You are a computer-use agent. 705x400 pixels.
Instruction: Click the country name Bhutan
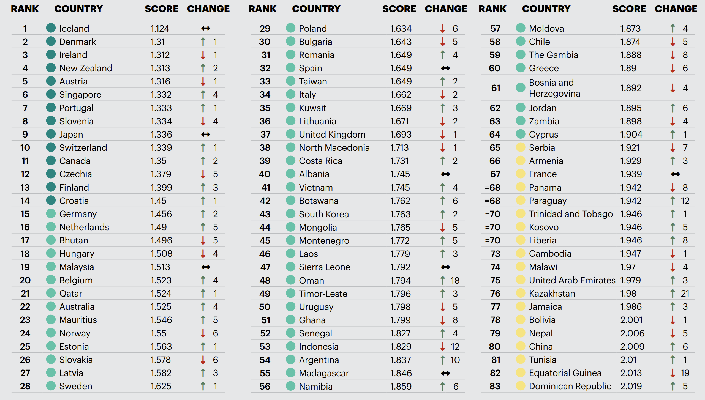coord(74,240)
